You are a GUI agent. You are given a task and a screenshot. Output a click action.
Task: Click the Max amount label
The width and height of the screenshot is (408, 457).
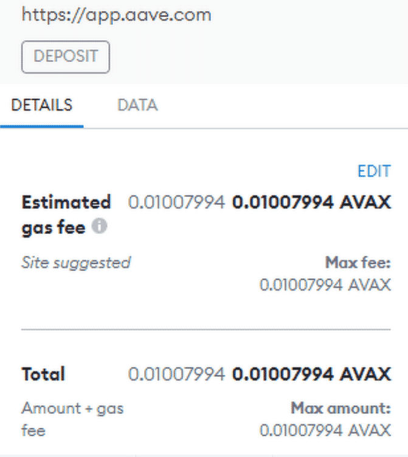point(341,408)
